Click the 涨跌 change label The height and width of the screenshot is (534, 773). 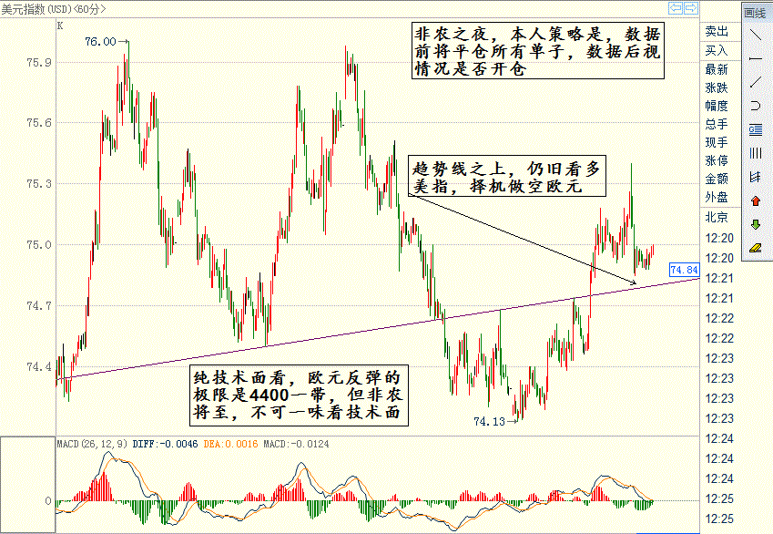[717, 87]
